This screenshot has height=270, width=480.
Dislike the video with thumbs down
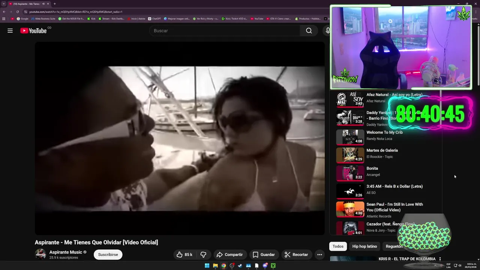[x=204, y=255]
